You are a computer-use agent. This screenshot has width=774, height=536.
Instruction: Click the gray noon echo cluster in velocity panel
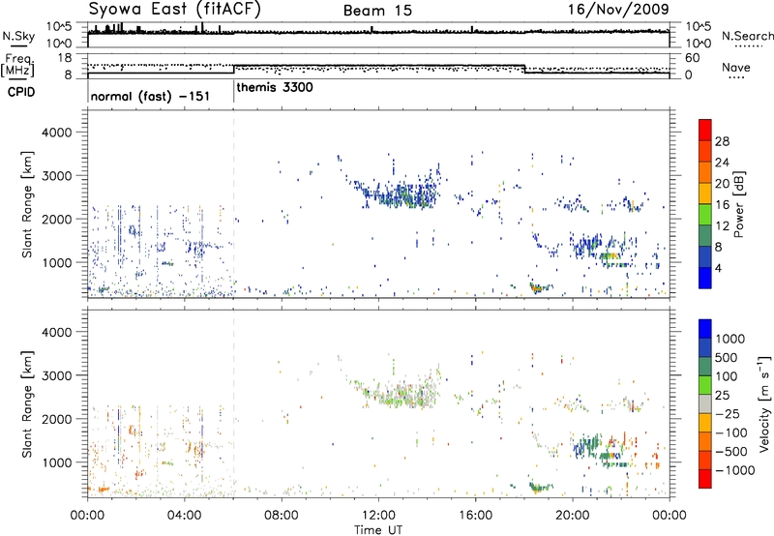coord(402,393)
